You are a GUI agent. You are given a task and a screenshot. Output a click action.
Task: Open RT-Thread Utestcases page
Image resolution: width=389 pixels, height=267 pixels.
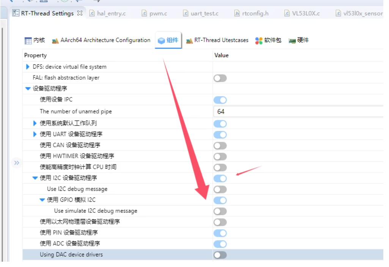tap(217, 40)
